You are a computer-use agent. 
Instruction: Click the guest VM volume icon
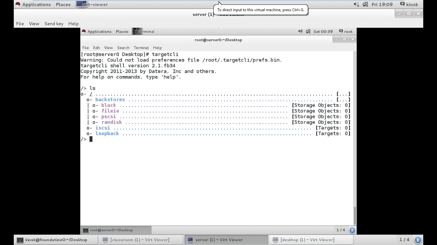pos(300,31)
